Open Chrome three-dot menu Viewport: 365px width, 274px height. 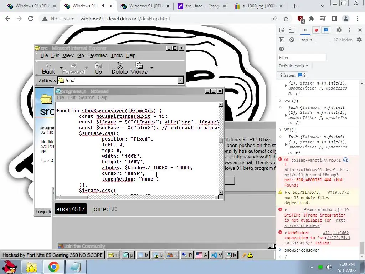coord(357,19)
